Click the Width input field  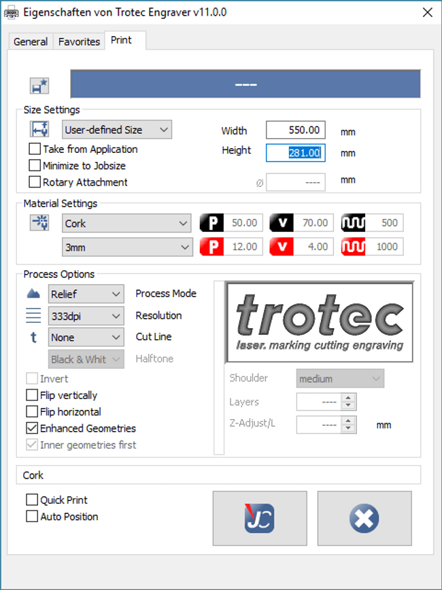coord(296,131)
